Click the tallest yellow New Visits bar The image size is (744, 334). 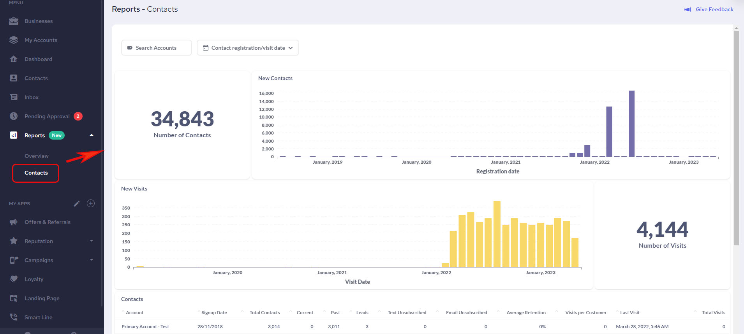(497, 234)
